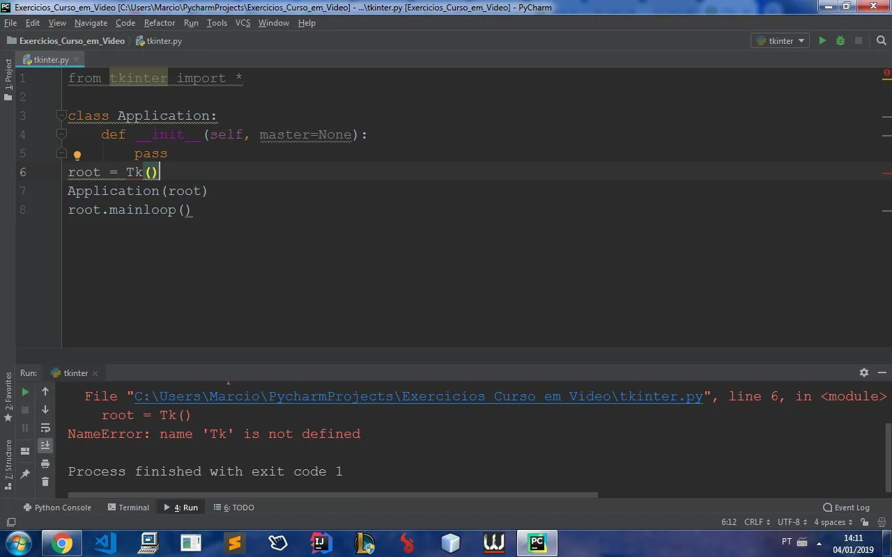
Task: Toggle scroll to end of console
Action: click(45, 446)
